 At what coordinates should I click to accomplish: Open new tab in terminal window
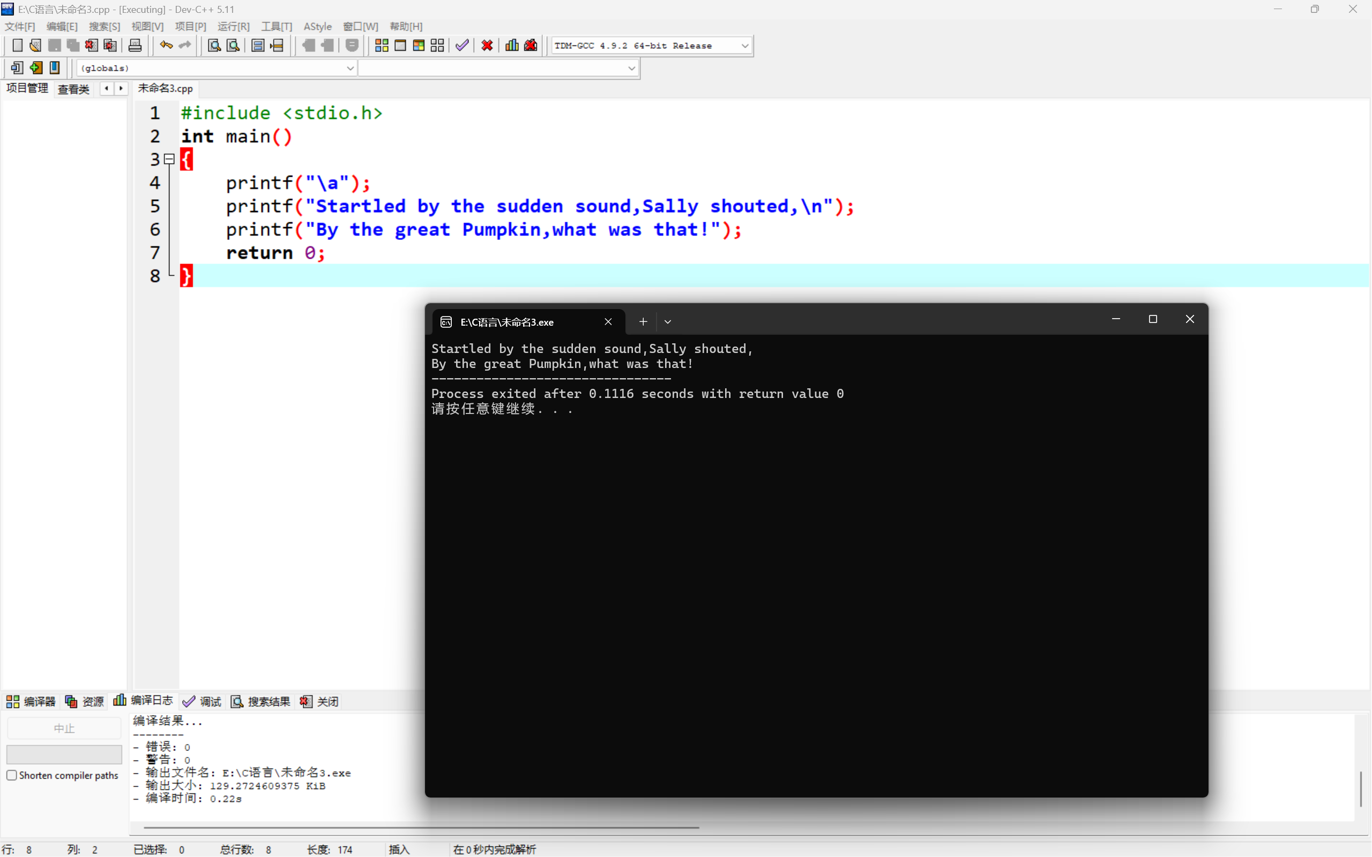643,322
